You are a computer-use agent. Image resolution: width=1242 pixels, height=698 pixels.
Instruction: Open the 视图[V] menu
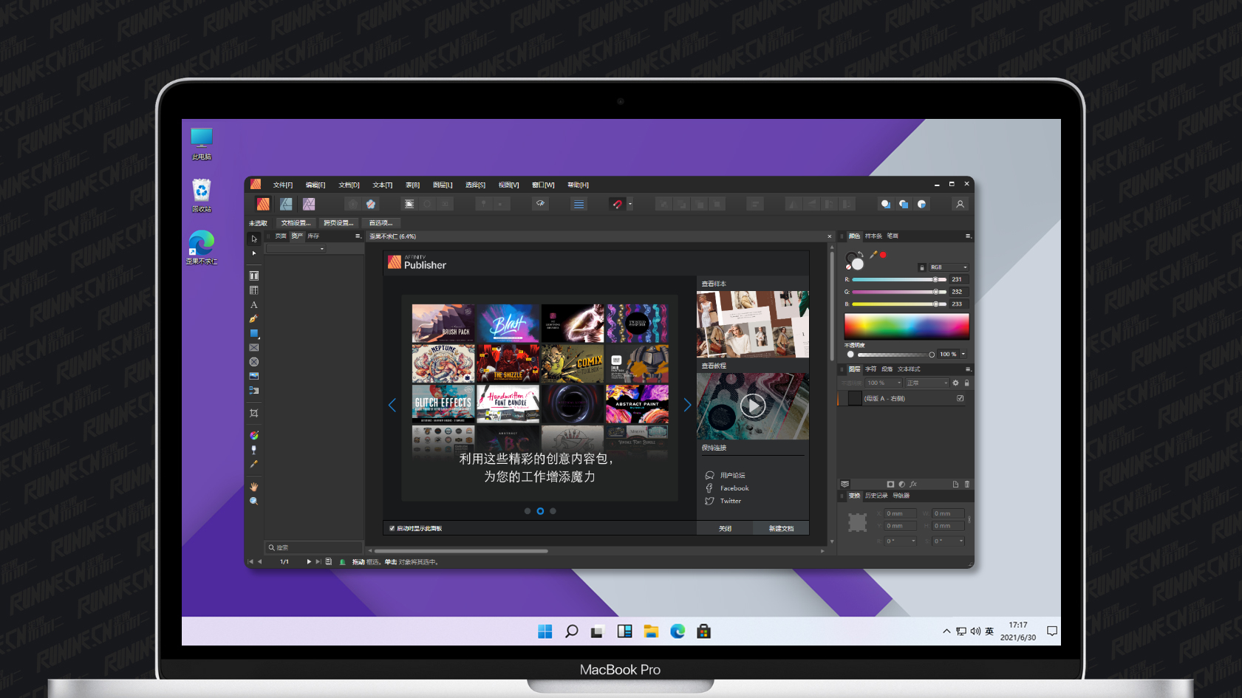coord(508,185)
